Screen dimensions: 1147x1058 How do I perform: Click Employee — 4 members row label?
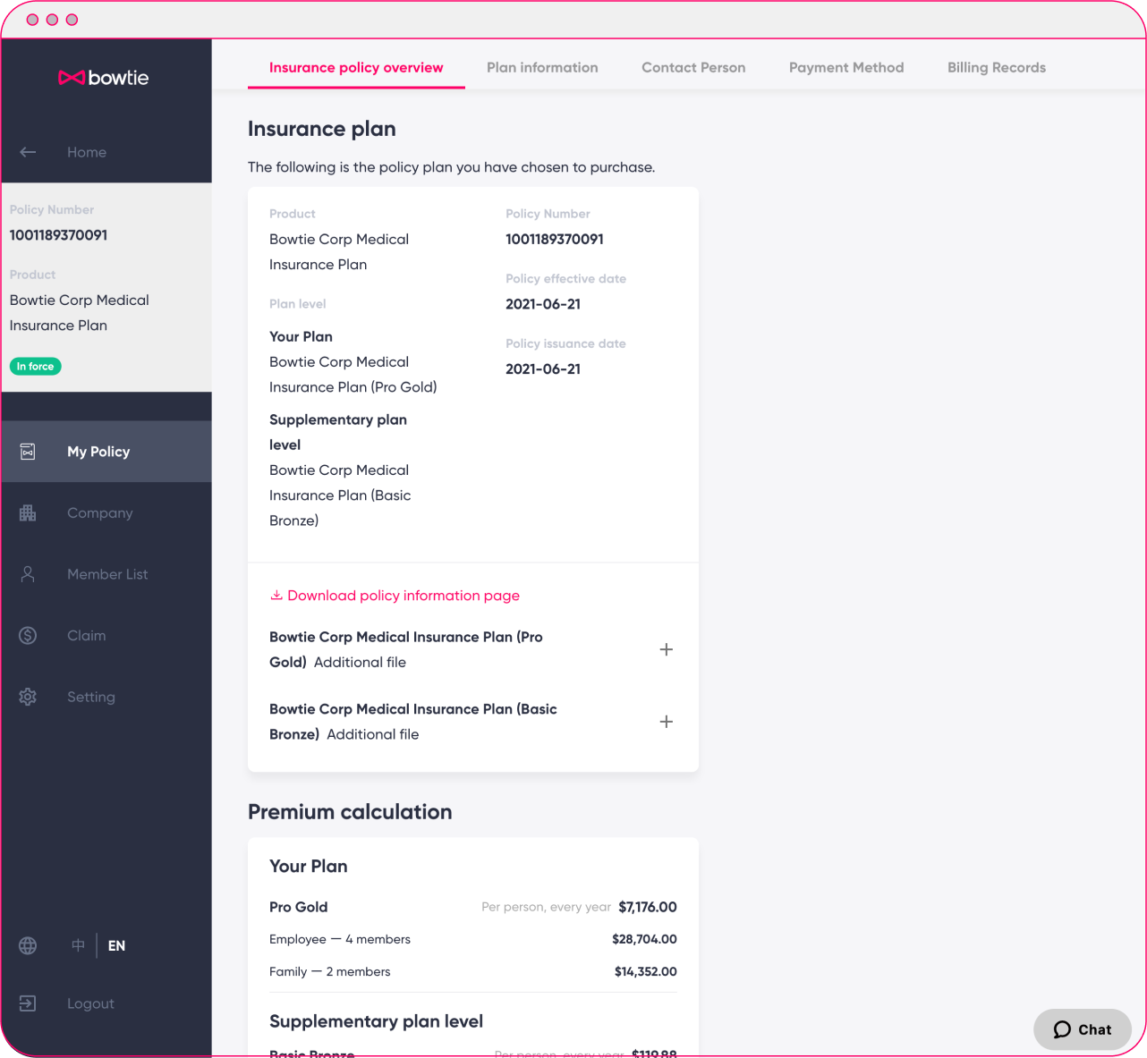click(x=340, y=939)
